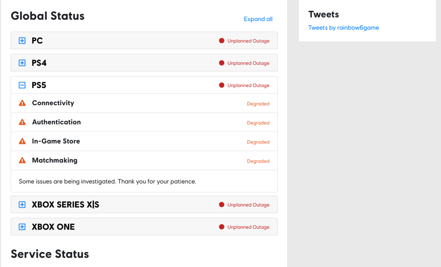Viewport: 441px width, 267px height.
Task: Expand the XBOX SERIES X|S plus icon
Action: coord(22,205)
